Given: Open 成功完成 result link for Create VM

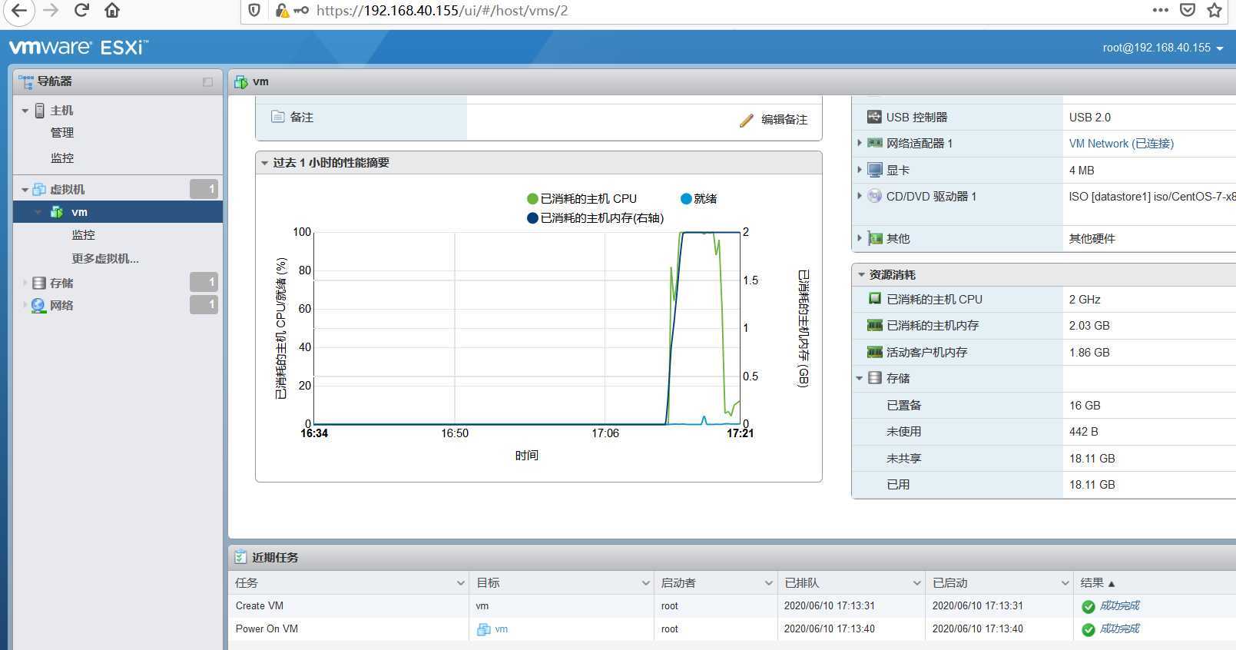Looking at the screenshot, I should click(1119, 606).
